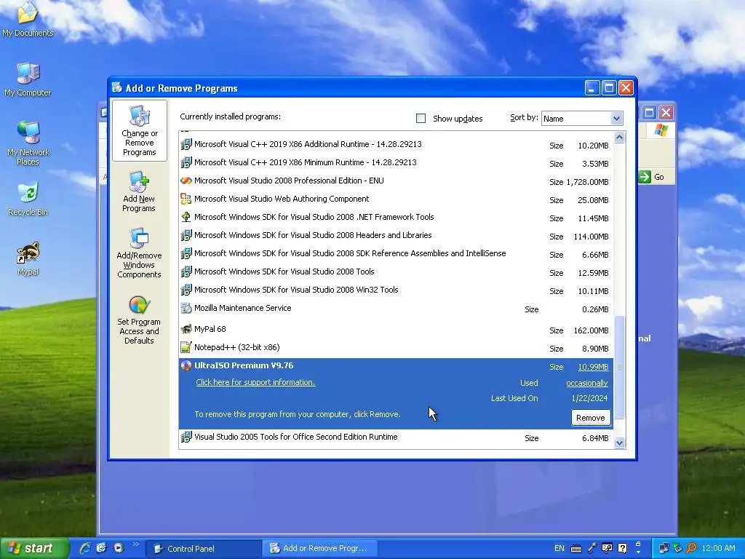Click Windows flag logo in Control Panel window
Image resolution: width=745 pixels, height=559 pixels.
pyautogui.click(x=661, y=130)
